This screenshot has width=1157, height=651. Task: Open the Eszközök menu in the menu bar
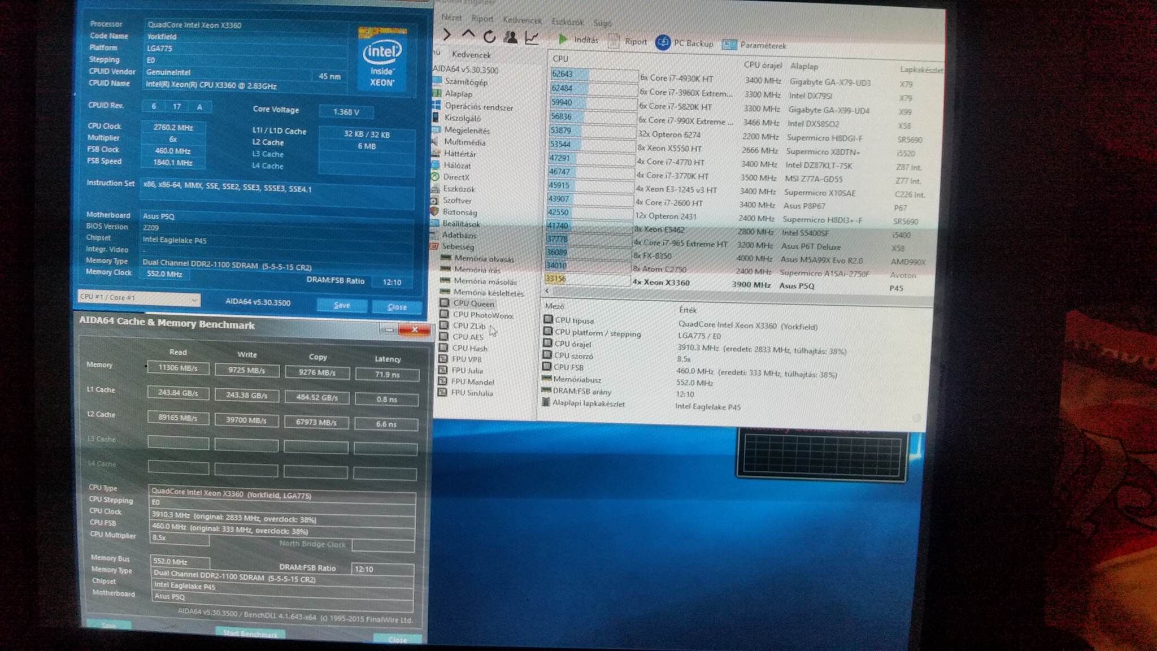567,22
